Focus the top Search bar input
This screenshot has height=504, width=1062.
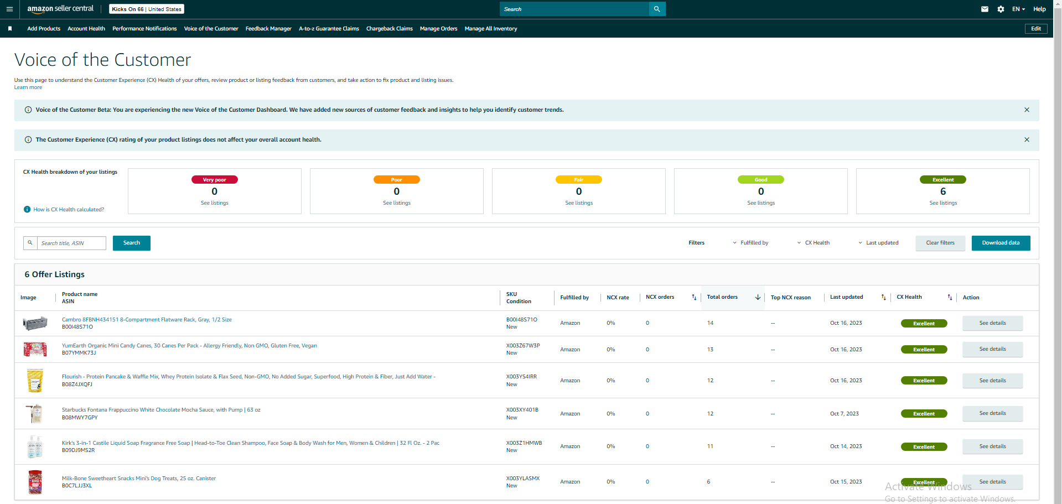574,9
